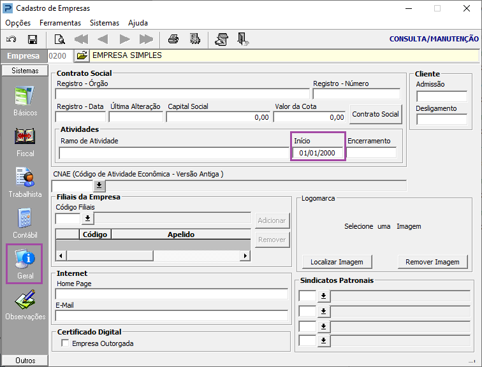
Task: Click the Registro - Número field
Action: [x=356, y=94]
